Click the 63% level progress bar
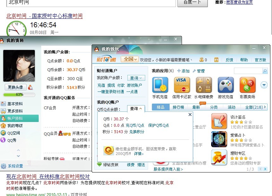Viewport: 272px width, 196px height. [x=19, y=95]
